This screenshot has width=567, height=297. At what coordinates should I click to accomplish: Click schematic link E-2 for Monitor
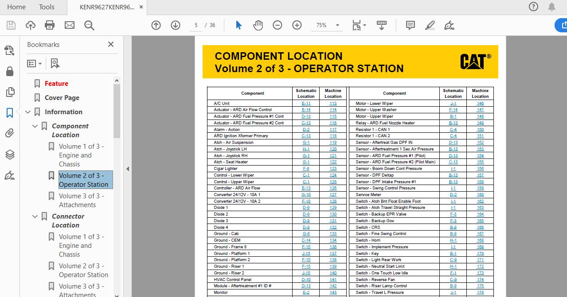pyautogui.click(x=306, y=293)
